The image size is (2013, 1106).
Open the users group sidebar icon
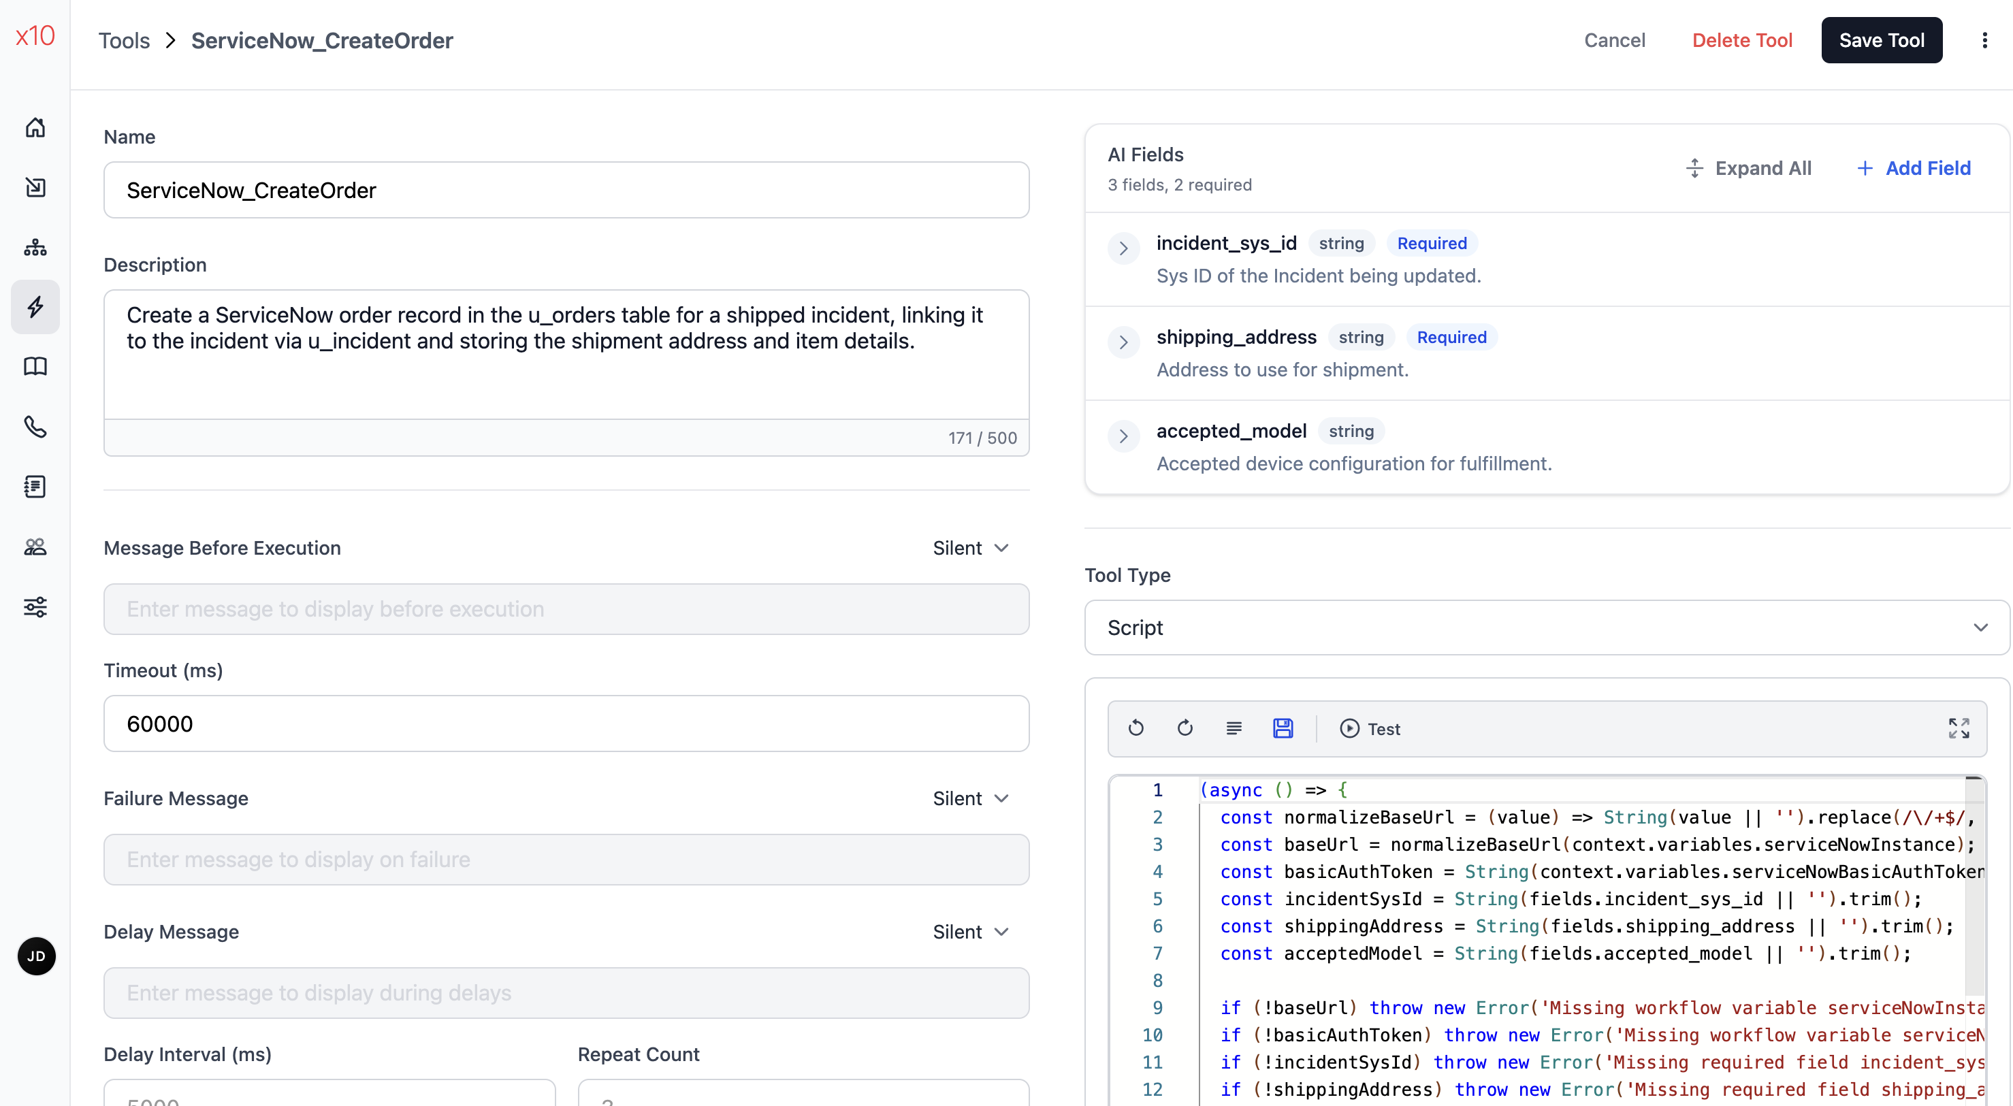pos(35,547)
